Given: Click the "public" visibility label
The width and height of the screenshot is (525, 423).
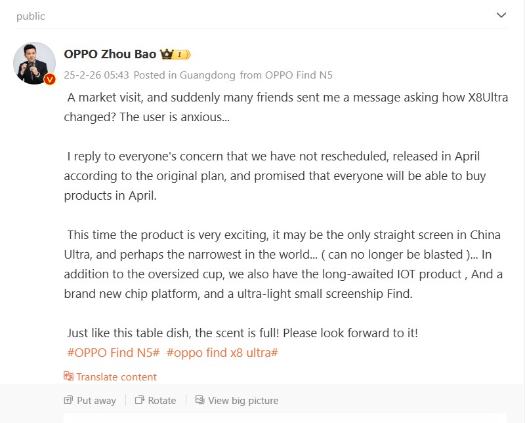Looking at the screenshot, I should pyautogui.click(x=31, y=16).
